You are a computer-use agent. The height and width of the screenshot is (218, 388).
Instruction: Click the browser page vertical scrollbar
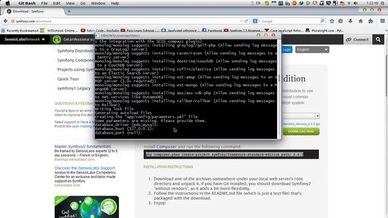[386, 75]
